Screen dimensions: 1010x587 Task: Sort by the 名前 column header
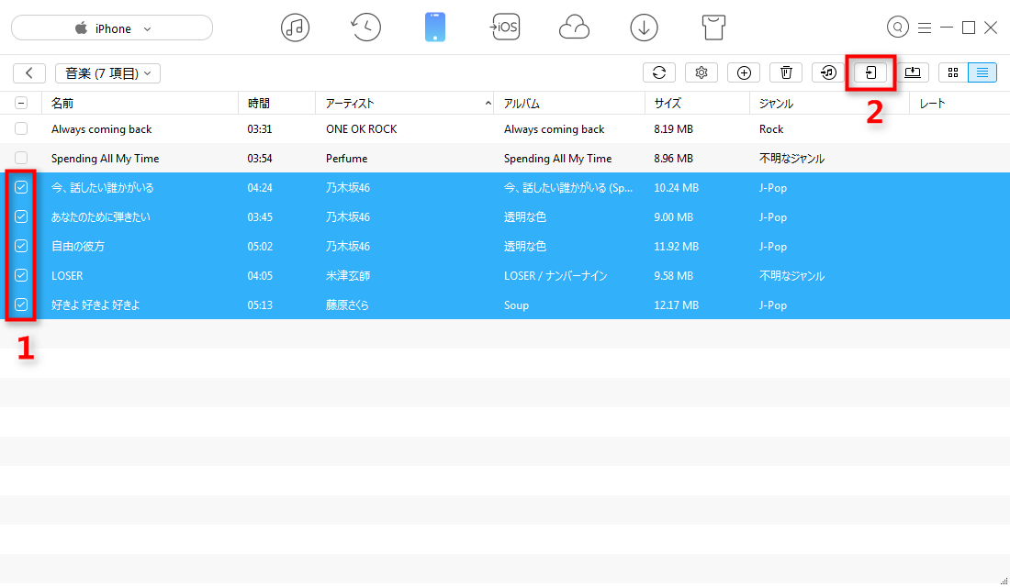click(140, 103)
